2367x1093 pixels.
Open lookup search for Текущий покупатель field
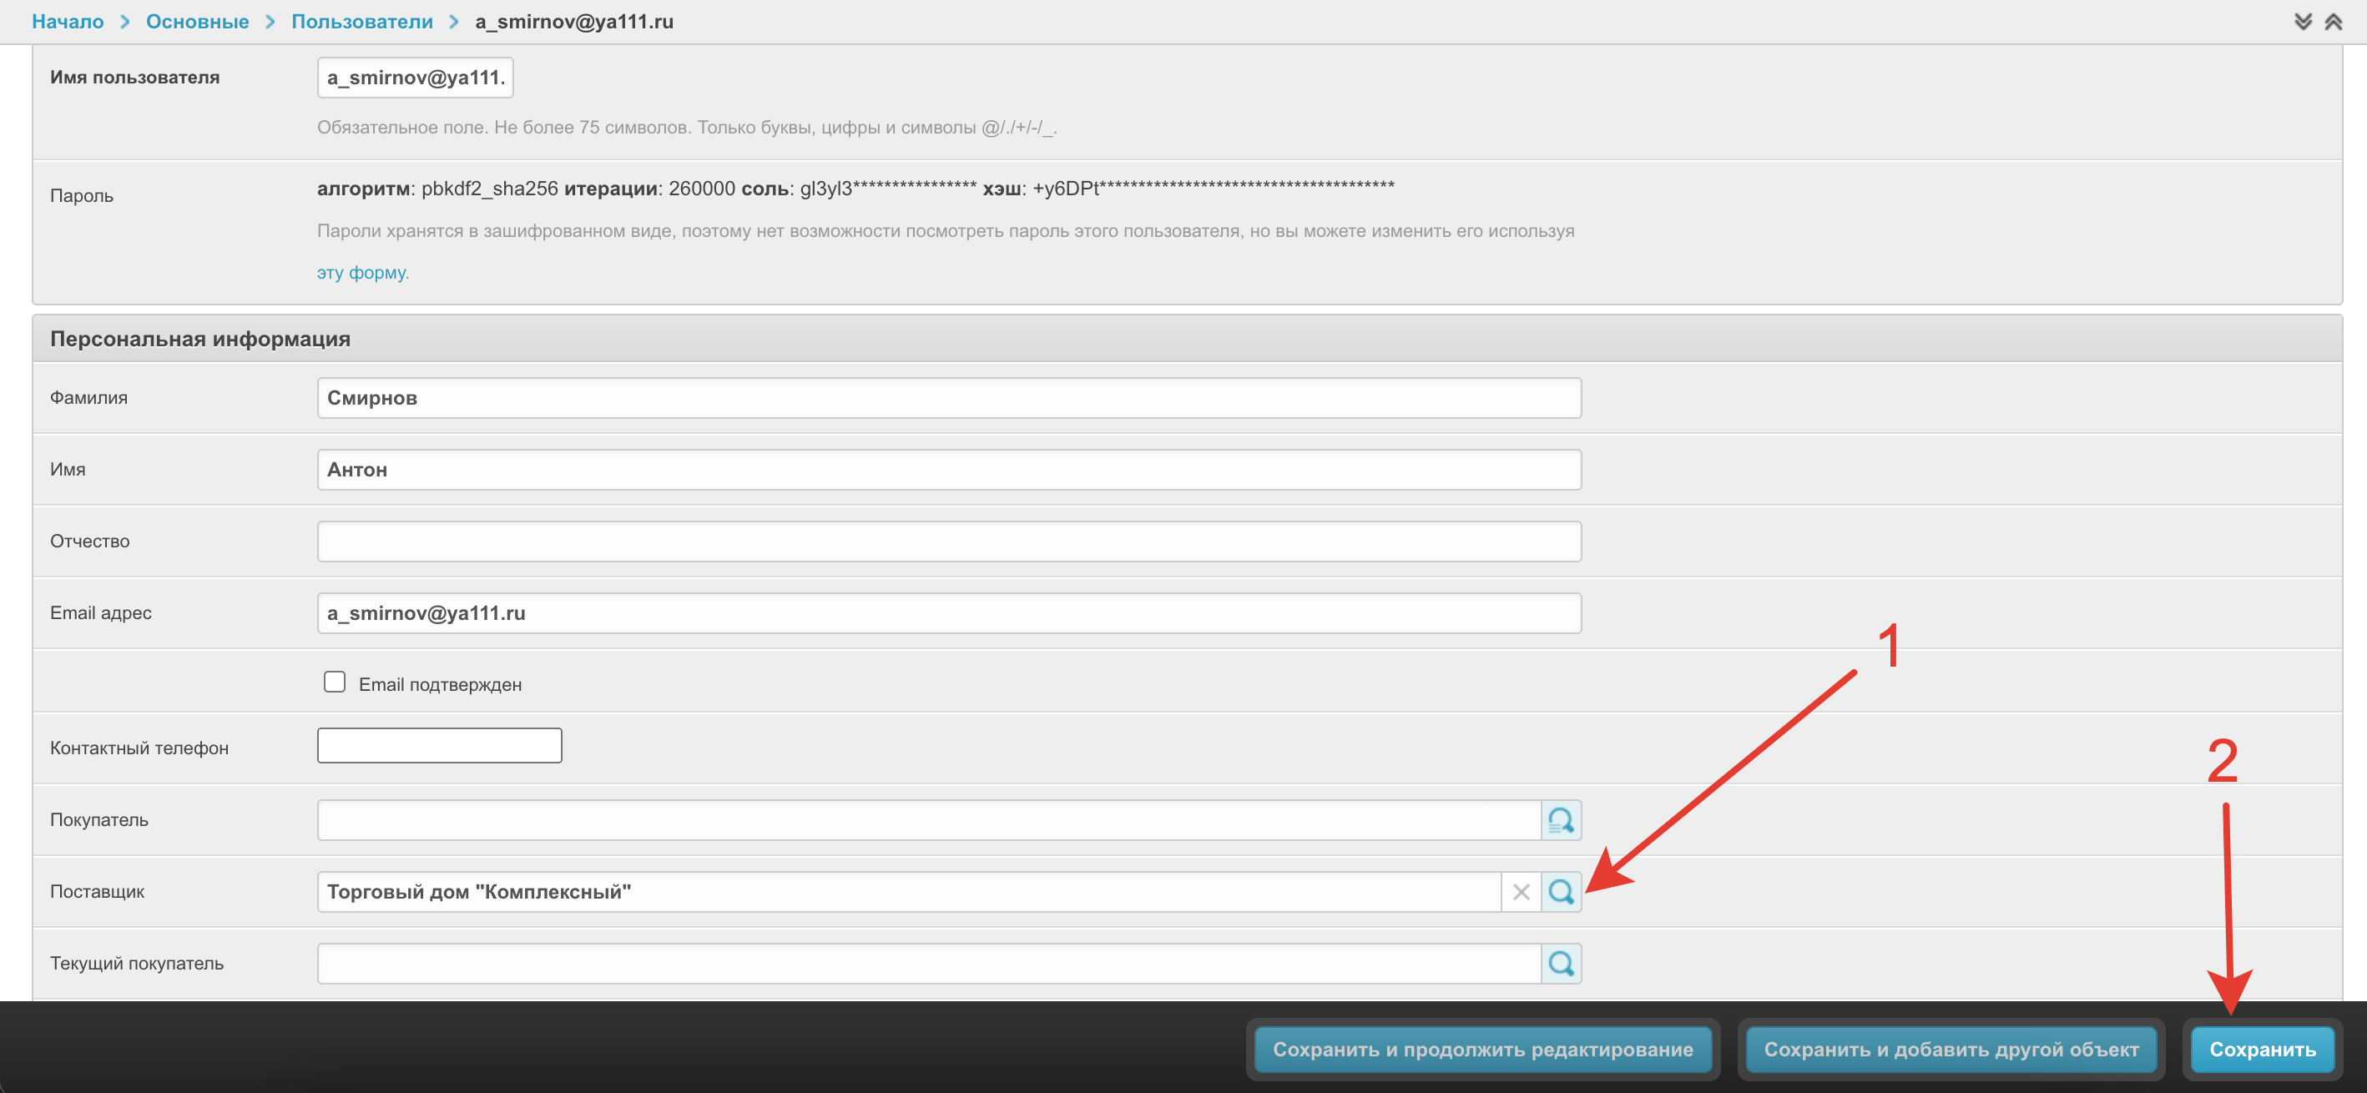(1561, 963)
